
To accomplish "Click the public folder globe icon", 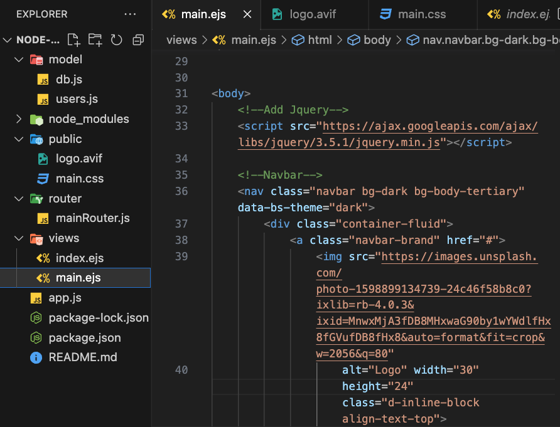I will click(36, 139).
